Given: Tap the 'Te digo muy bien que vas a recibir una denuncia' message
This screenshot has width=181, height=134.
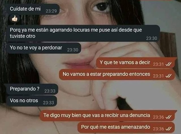Looking at the screenshot, I should pyautogui.click(x=108, y=116).
